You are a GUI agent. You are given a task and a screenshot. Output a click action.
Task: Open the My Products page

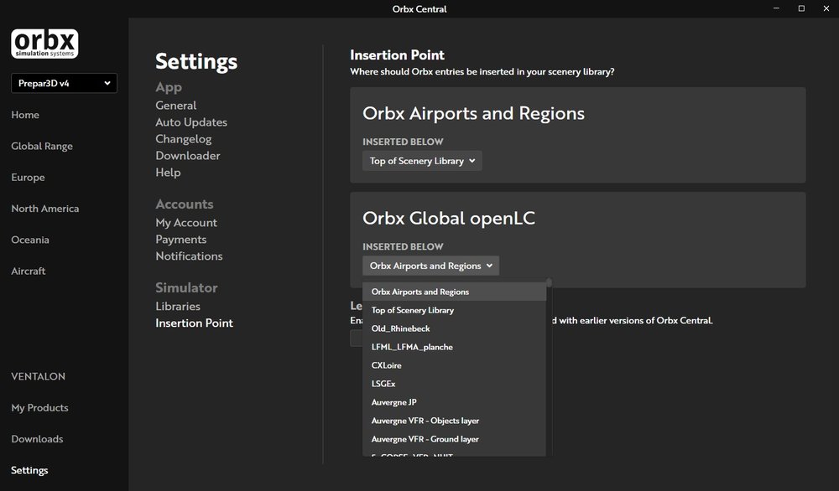point(39,408)
